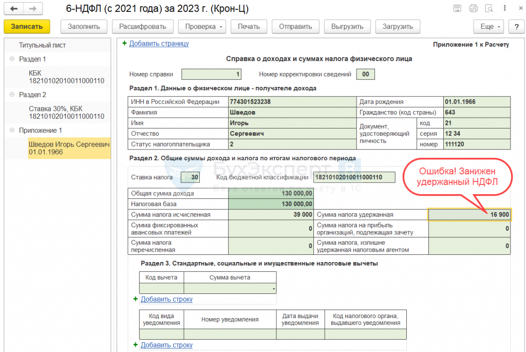Click the Добавить страницу link
The width and height of the screenshot is (526, 352).
[x=159, y=44]
